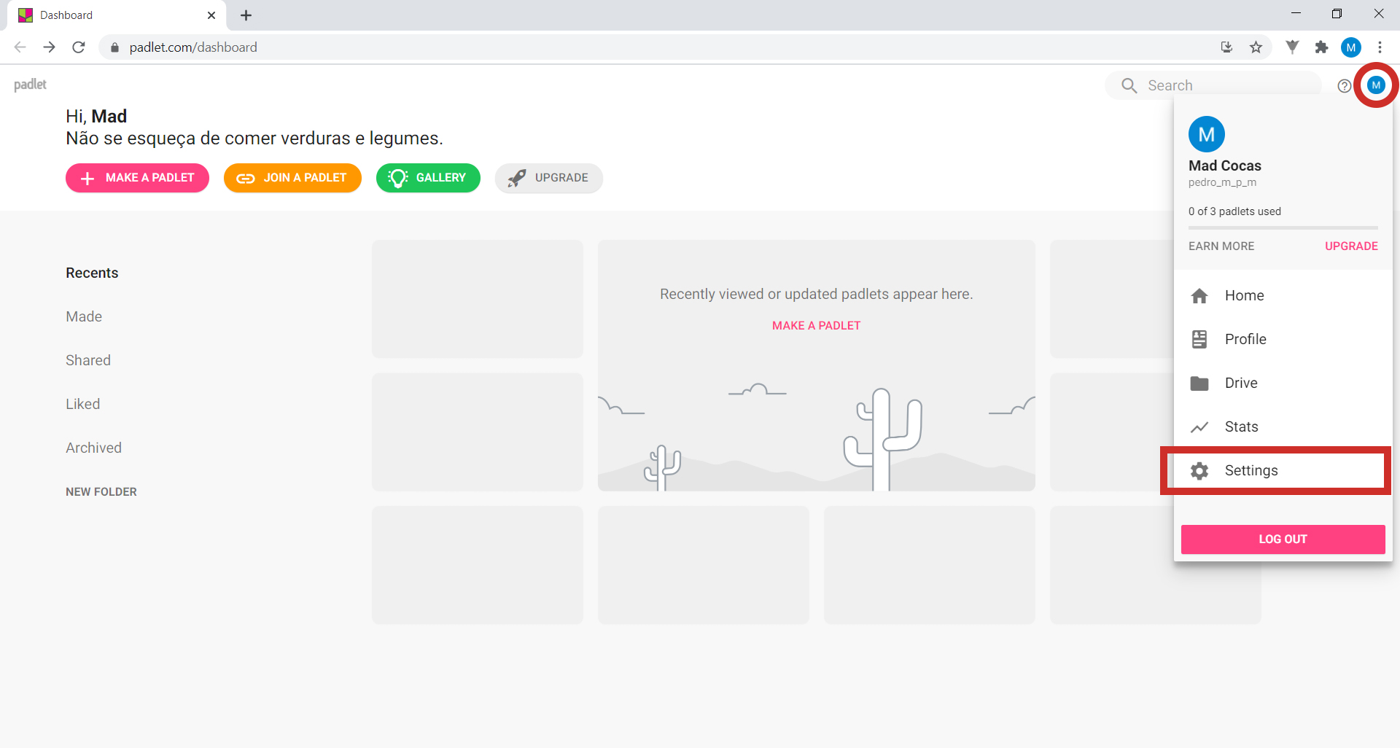Select Home in the account menu
The height and width of the screenshot is (748, 1400).
click(x=1283, y=295)
